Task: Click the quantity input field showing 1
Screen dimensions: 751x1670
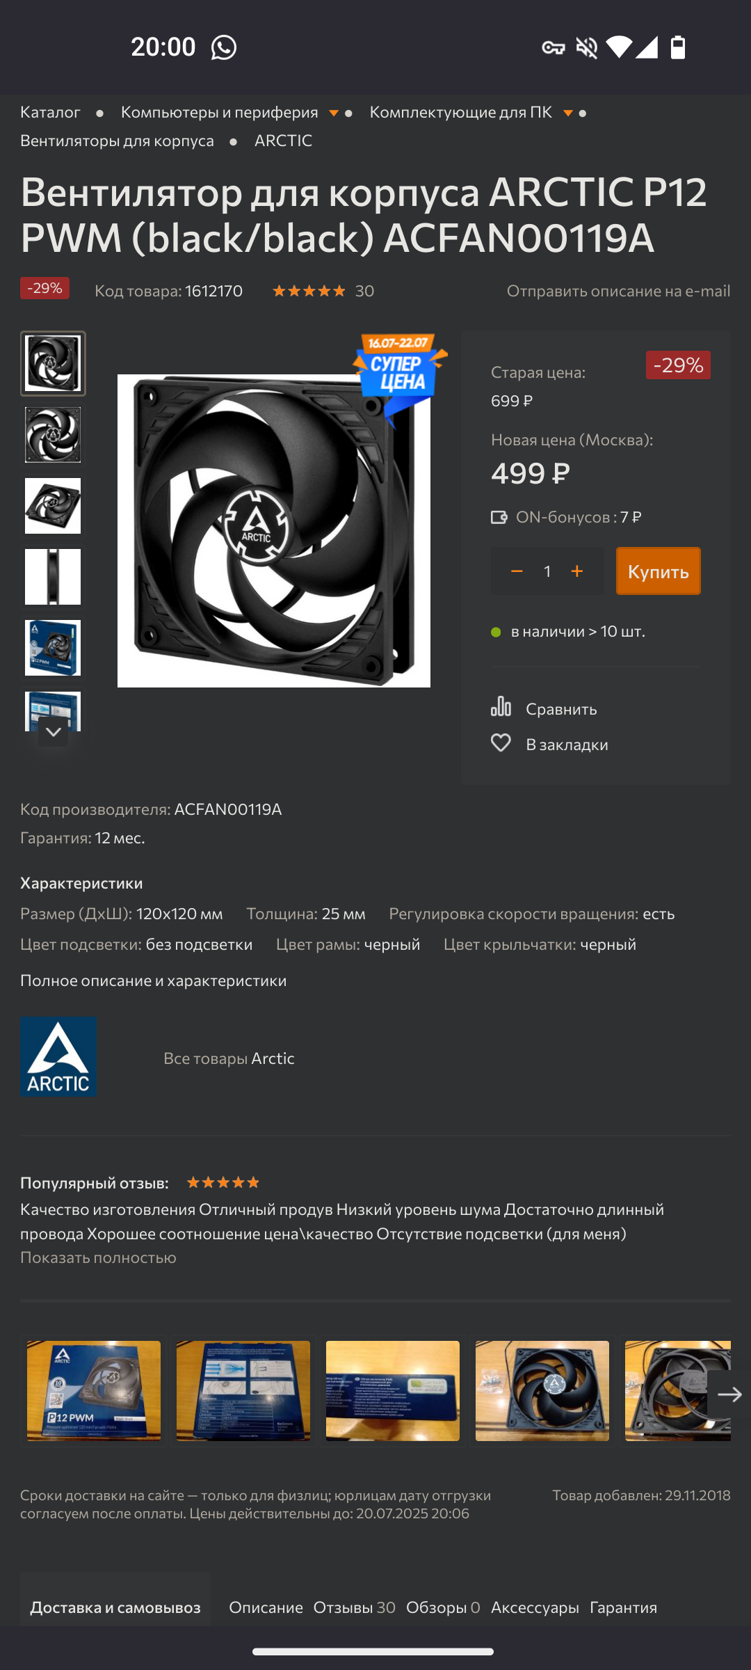Action: pyautogui.click(x=547, y=571)
